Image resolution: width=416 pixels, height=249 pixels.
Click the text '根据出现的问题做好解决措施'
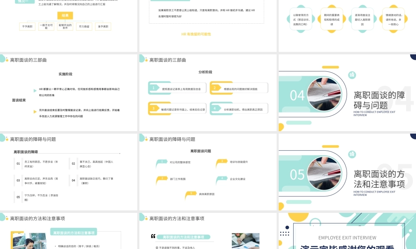240,89
